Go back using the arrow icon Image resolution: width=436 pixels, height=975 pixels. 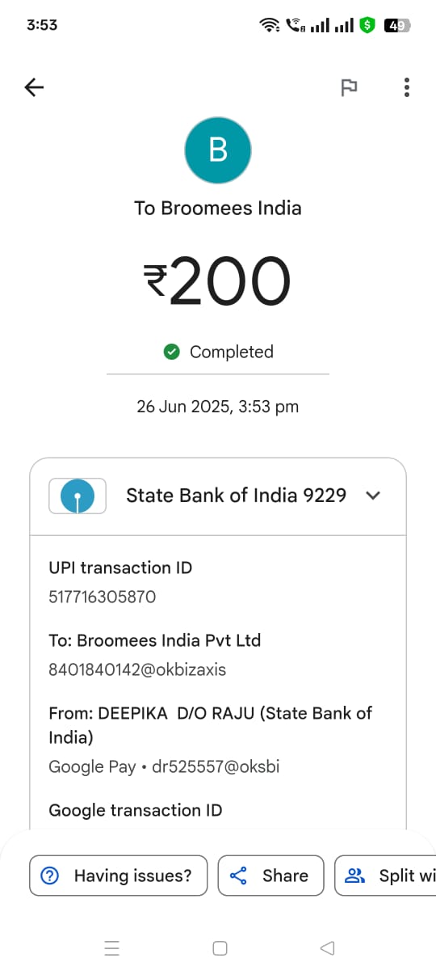35,87
